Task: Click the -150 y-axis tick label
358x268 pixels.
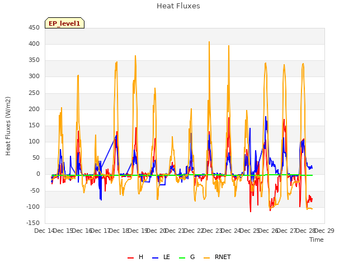Action: (x=33, y=223)
